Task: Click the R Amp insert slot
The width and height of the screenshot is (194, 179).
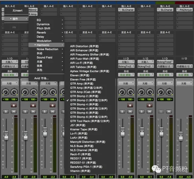Action: pos(33,14)
